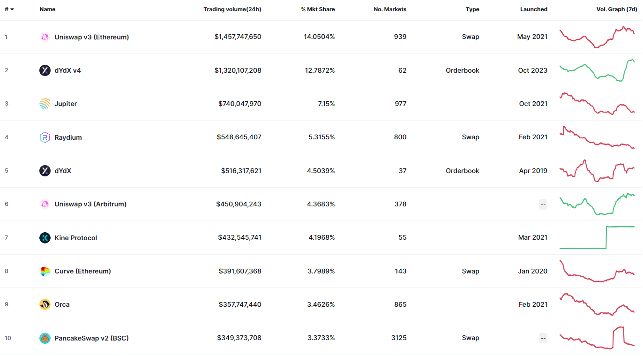The image size is (643, 356).
Task: Click the Uniswap v3 (Arbitrum) logo icon
Action: coord(45,204)
